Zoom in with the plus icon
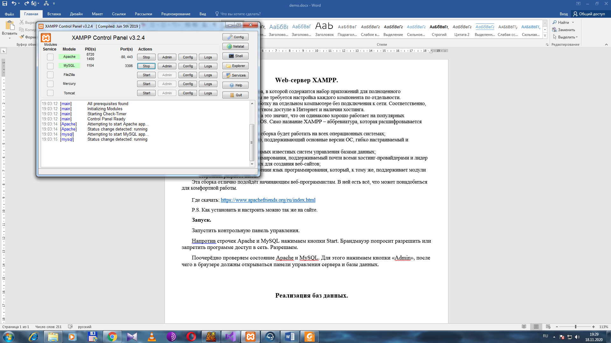The height and width of the screenshot is (343, 611). pos(593,326)
